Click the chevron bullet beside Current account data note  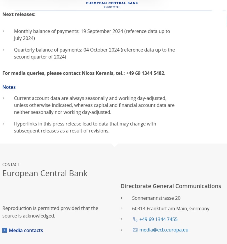pyautogui.click(x=3, y=98)
